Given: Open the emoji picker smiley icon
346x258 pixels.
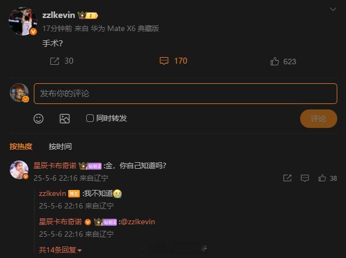Looking at the screenshot, I should click(38, 119).
